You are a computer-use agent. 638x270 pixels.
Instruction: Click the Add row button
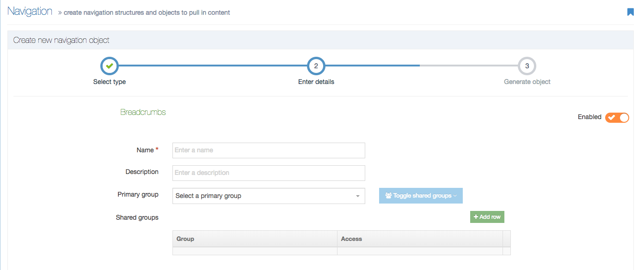tap(487, 216)
